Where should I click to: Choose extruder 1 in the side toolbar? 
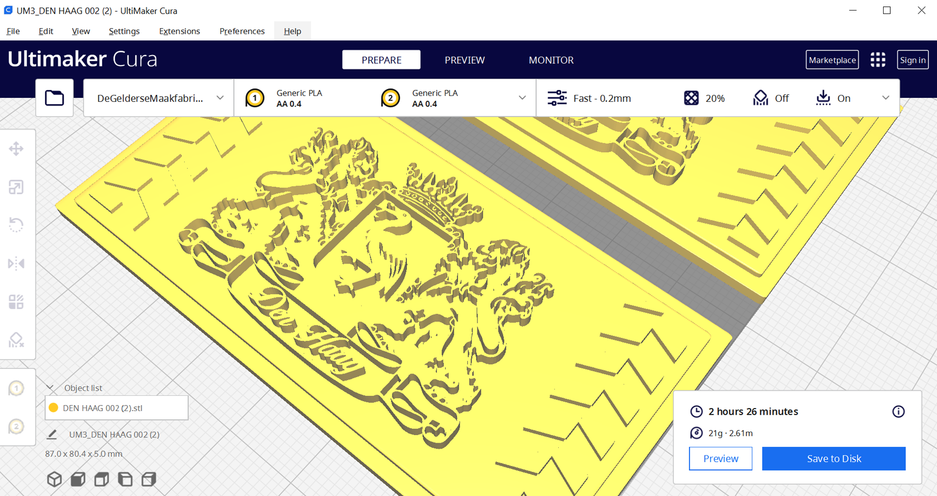[x=16, y=388]
